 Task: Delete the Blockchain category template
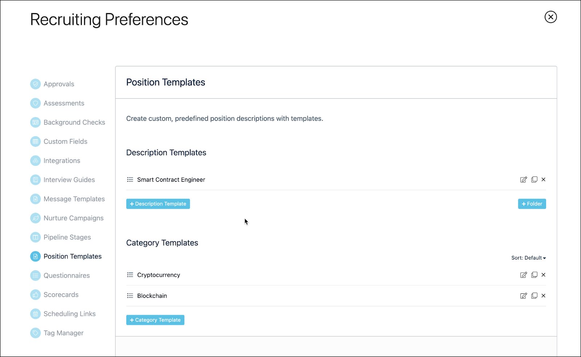[544, 296]
